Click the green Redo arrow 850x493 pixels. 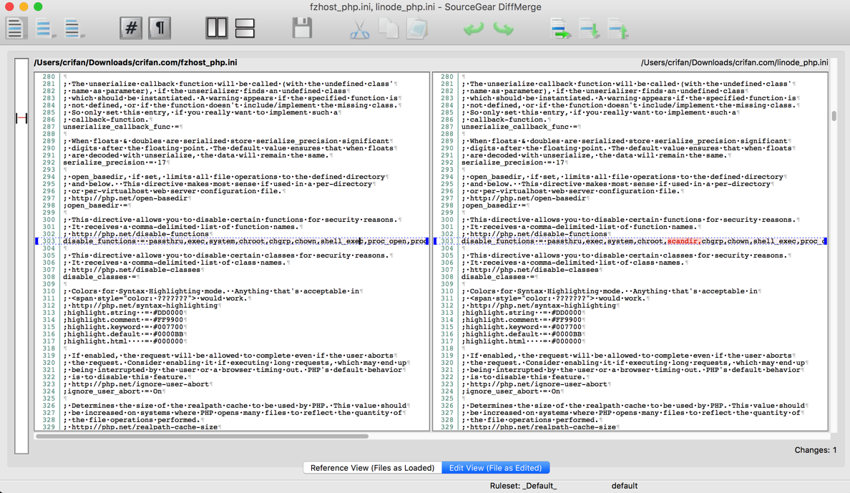(503, 29)
